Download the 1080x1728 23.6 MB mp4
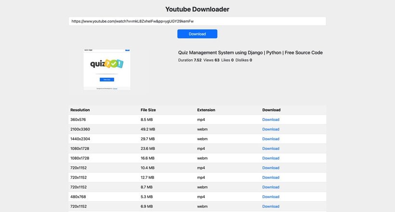 point(271,148)
